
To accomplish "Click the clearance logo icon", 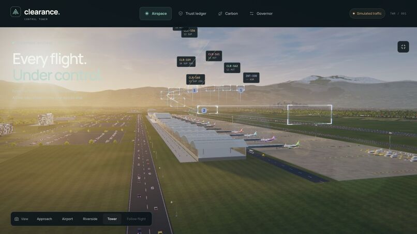I will [16, 12].
